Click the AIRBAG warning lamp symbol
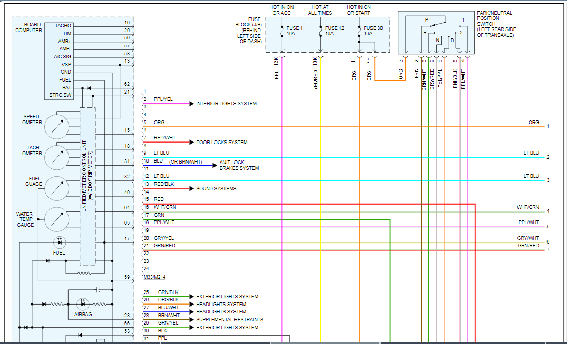 click(x=83, y=304)
